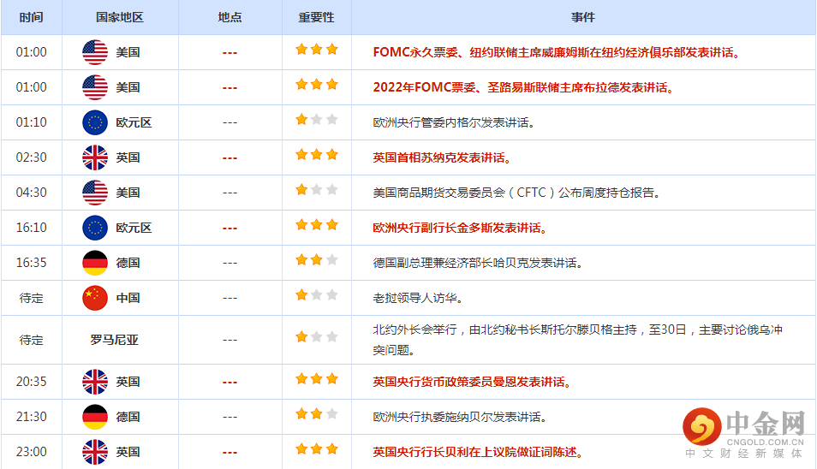The height and width of the screenshot is (469, 817).
Task: Open the 英国首相苏纳克发表讲话 event
Action: coord(442,158)
